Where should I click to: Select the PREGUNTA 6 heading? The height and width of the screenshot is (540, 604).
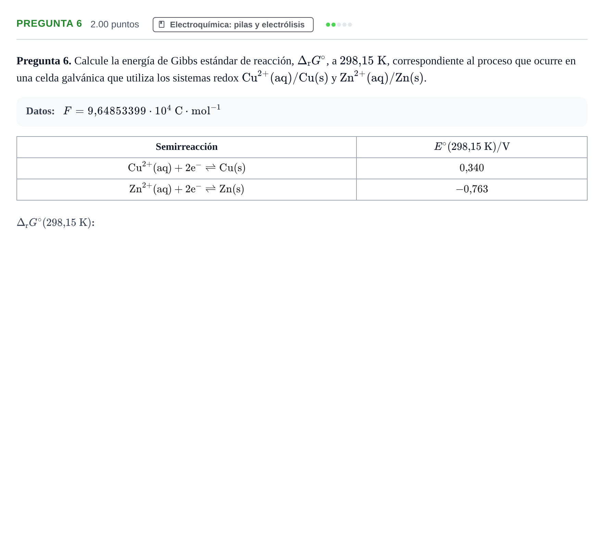pyautogui.click(x=49, y=24)
